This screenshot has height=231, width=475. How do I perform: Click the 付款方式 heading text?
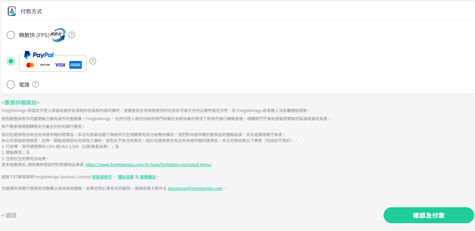click(31, 11)
